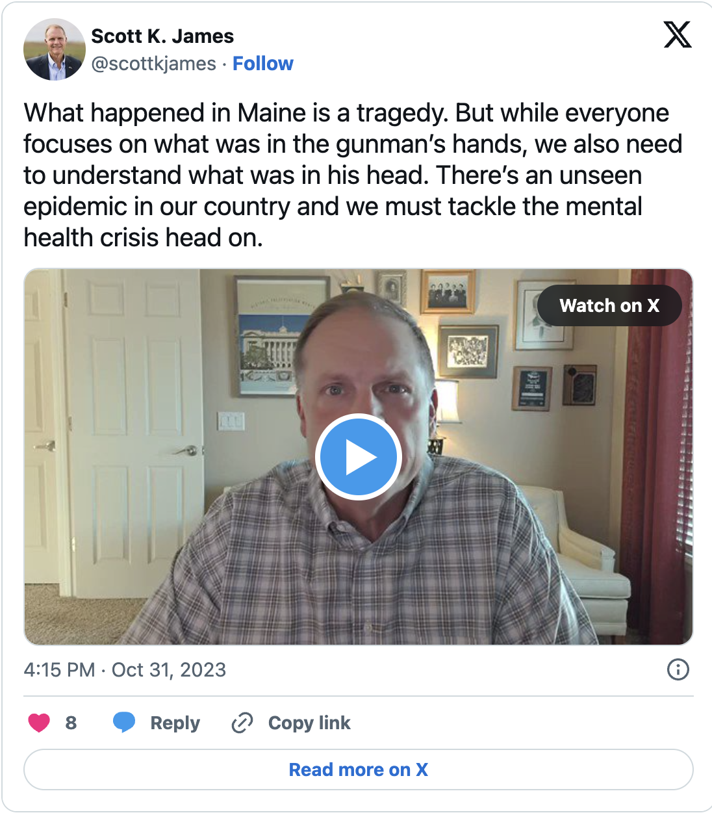Click the Reply text label

[x=175, y=723]
